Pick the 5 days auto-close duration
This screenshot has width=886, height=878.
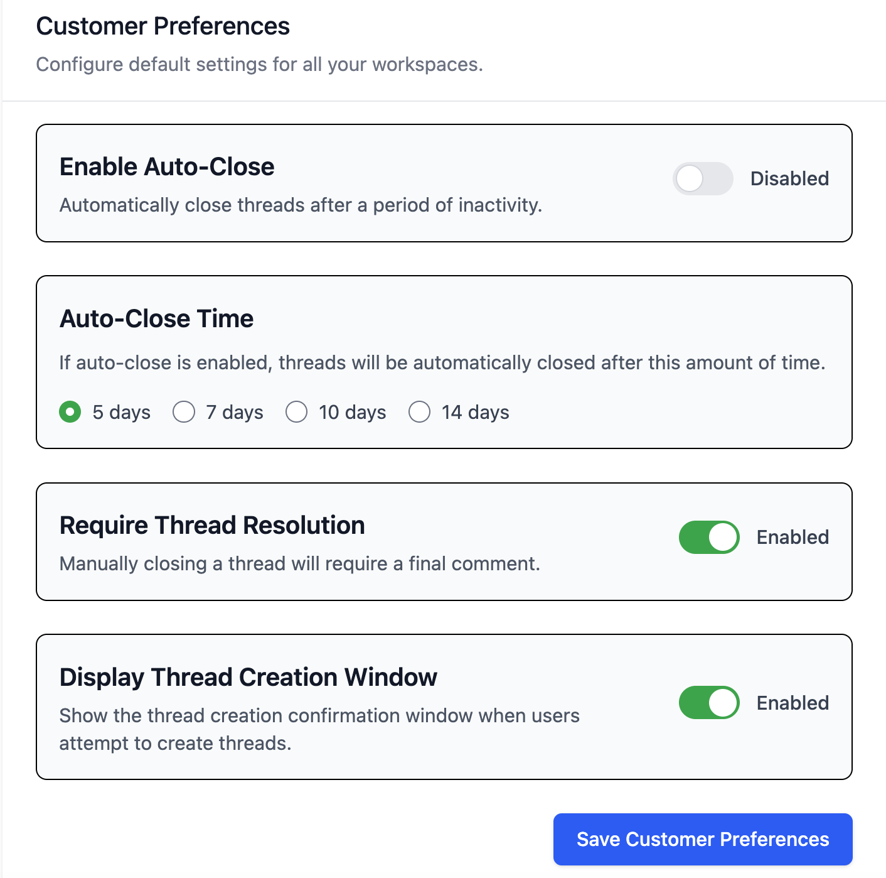click(x=70, y=412)
